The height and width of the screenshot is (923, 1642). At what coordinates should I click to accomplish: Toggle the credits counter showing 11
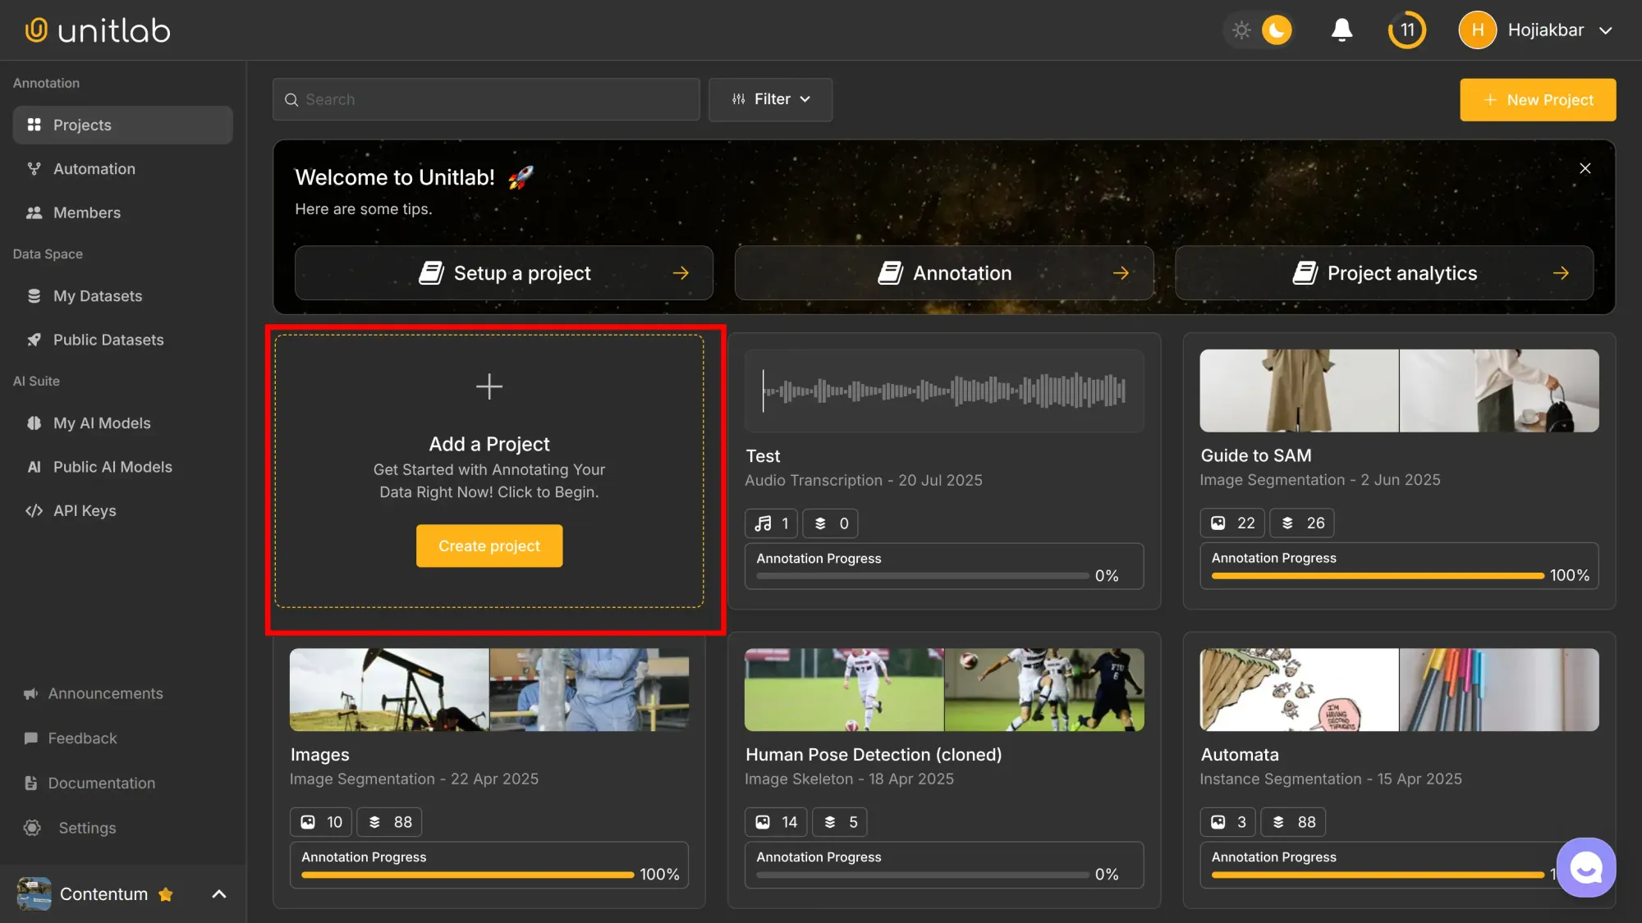point(1406,30)
